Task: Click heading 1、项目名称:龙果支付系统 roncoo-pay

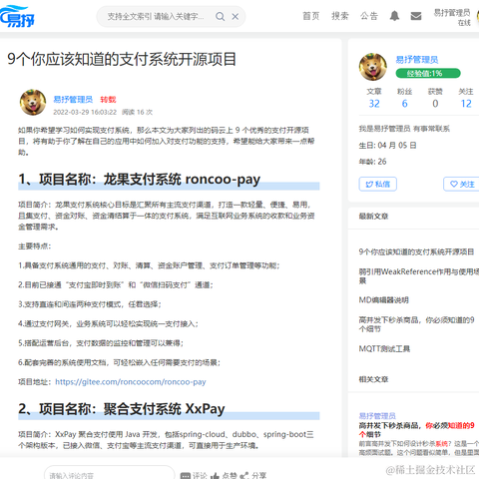Action: (139, 180)
